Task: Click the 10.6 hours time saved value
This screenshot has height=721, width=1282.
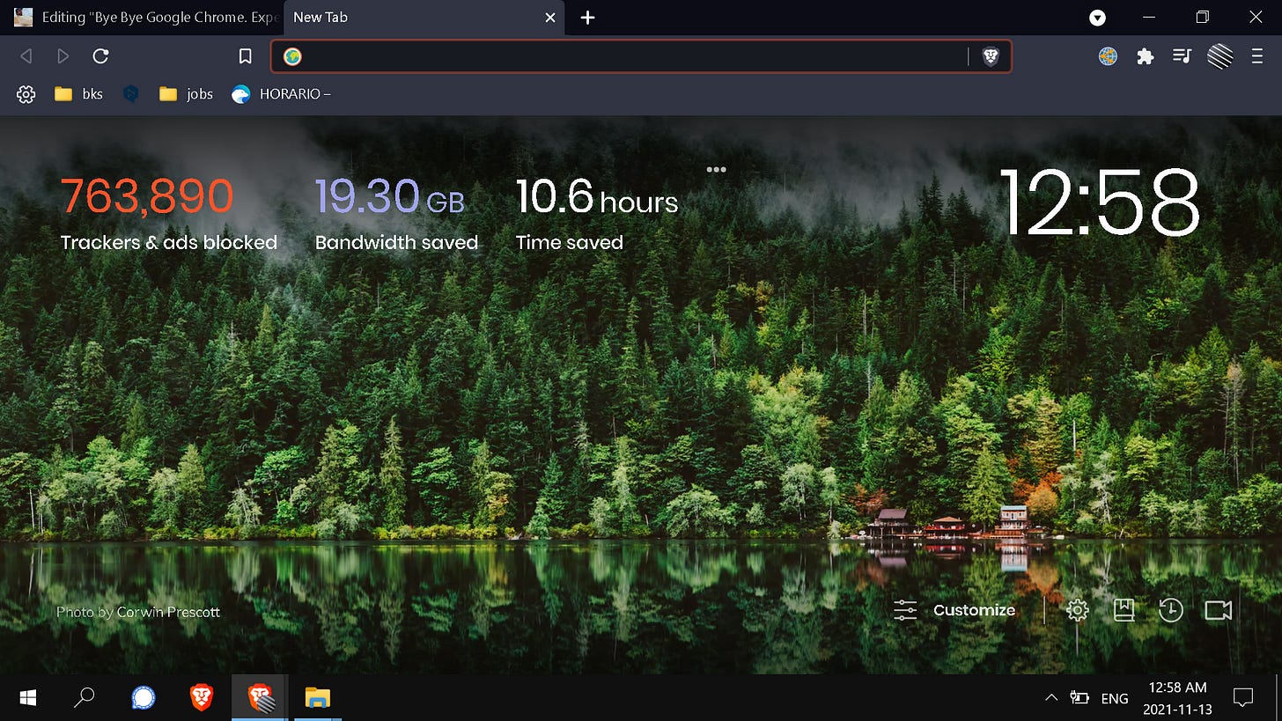Action: [596, 195]
